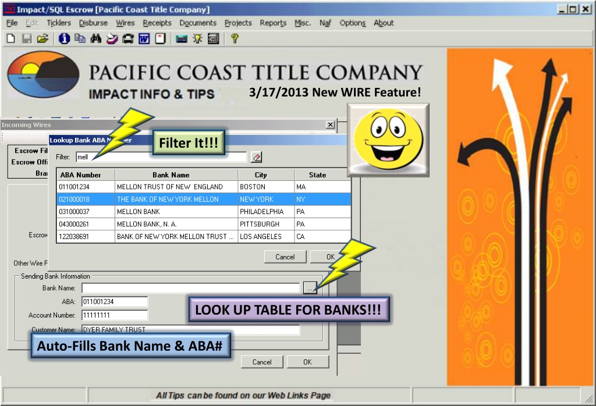Open the Misc. menu

tap(303, 23)
